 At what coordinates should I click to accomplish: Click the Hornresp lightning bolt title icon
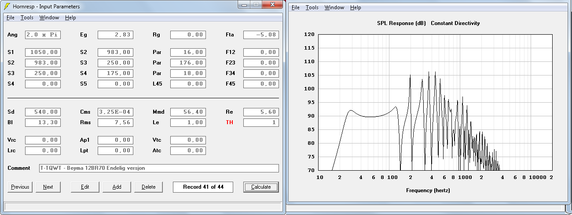point(7,6)
